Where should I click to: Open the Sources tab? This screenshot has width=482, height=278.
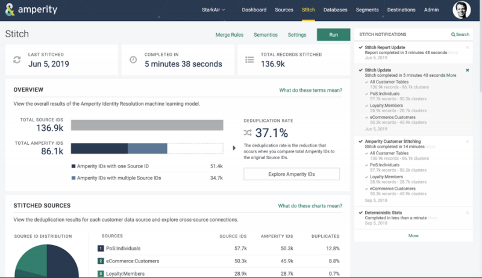click(284, 10)
